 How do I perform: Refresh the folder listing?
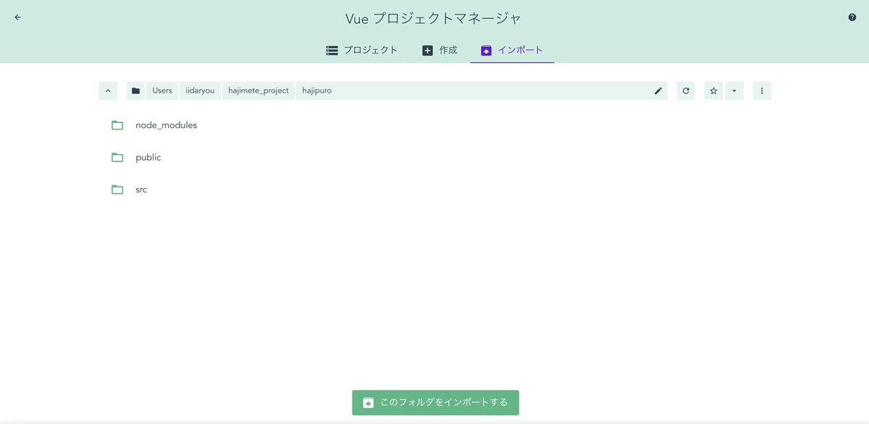point(686,90)
